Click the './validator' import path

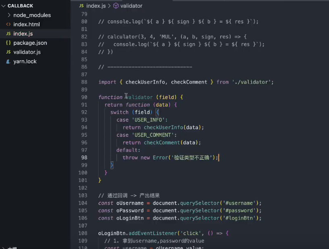[251, 82]
